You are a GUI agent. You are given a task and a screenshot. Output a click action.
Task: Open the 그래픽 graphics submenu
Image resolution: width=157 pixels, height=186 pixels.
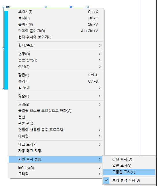(56, 174)
